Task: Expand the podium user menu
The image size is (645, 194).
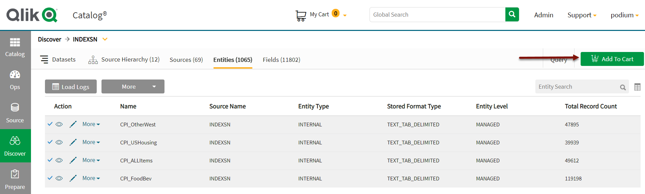Action: [x=624, y=15]
